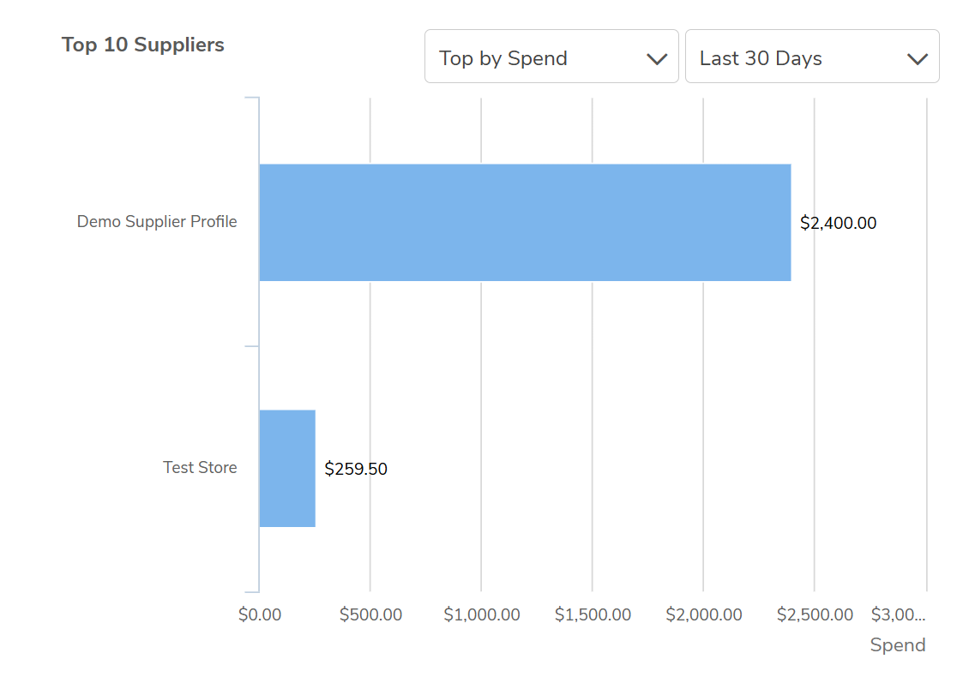This screenshot has height=677, width=957.
Task: Click the $0.00 axis tick label
Action: pos(260,615)
